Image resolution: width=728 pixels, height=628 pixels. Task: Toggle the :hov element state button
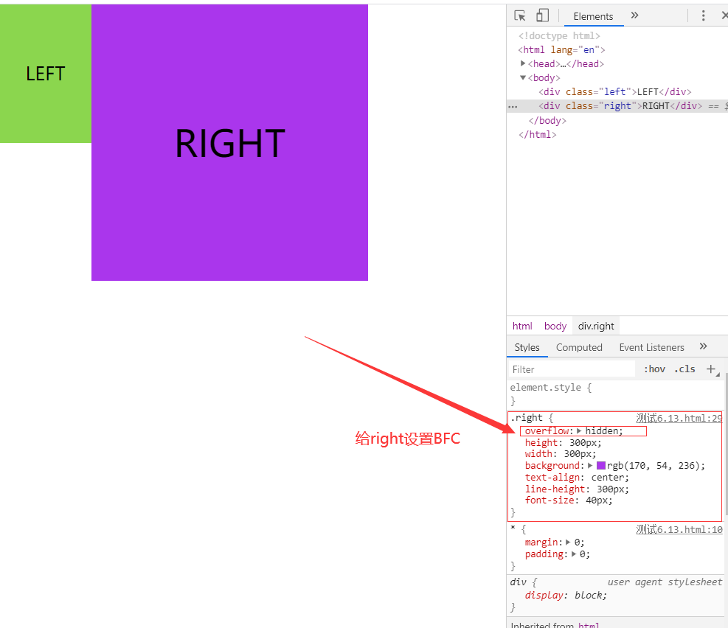click(654, 369)
